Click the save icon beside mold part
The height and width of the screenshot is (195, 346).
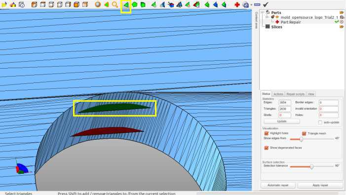click(x=342, y=17)
